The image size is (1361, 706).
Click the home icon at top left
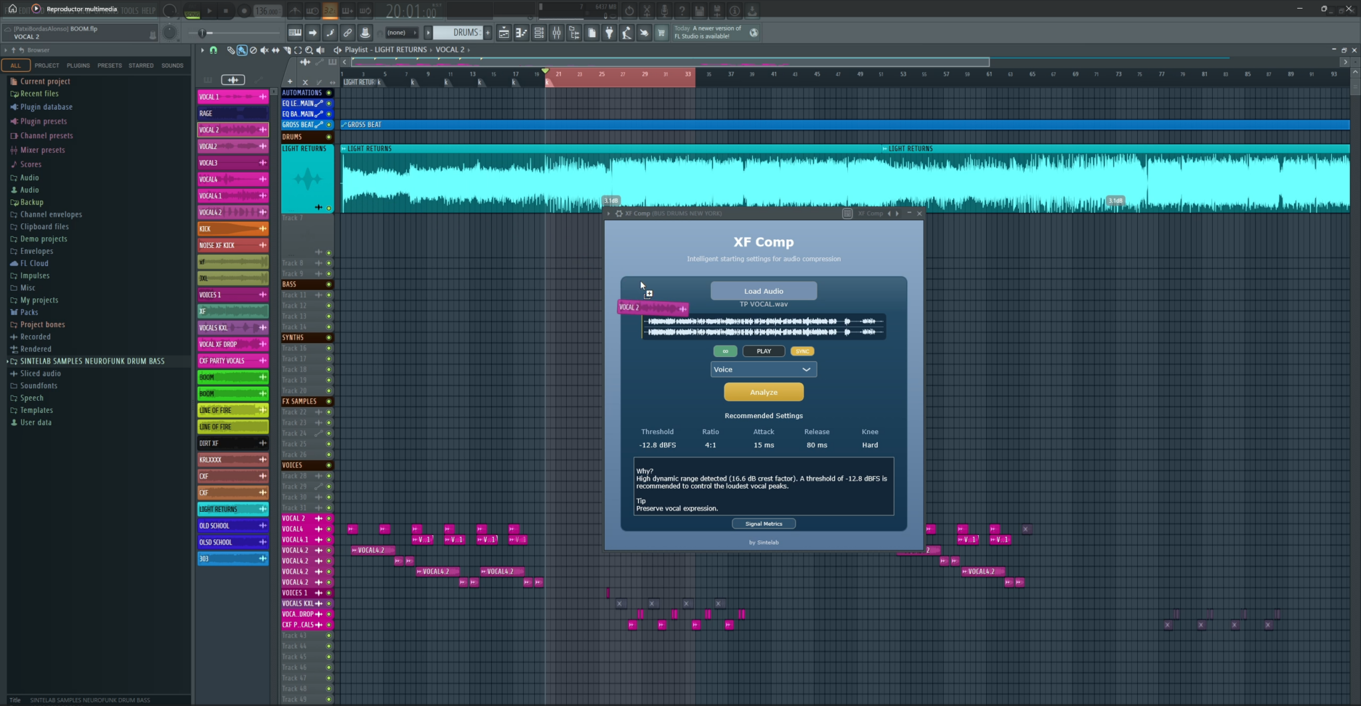click(x=12, y=9)
